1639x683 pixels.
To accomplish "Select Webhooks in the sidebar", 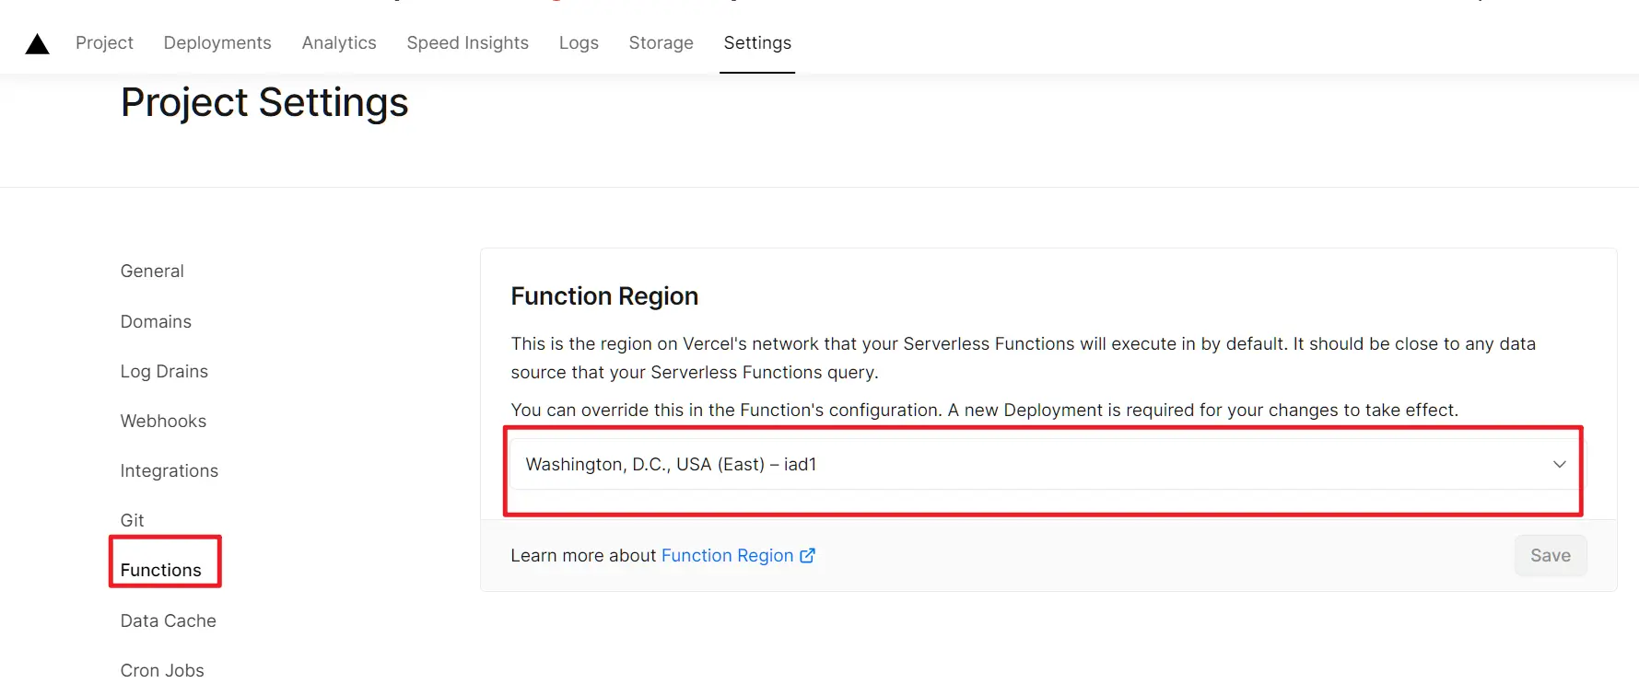I will click(163, 422).
